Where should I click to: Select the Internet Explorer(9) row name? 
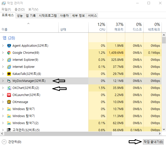point(25,60)
